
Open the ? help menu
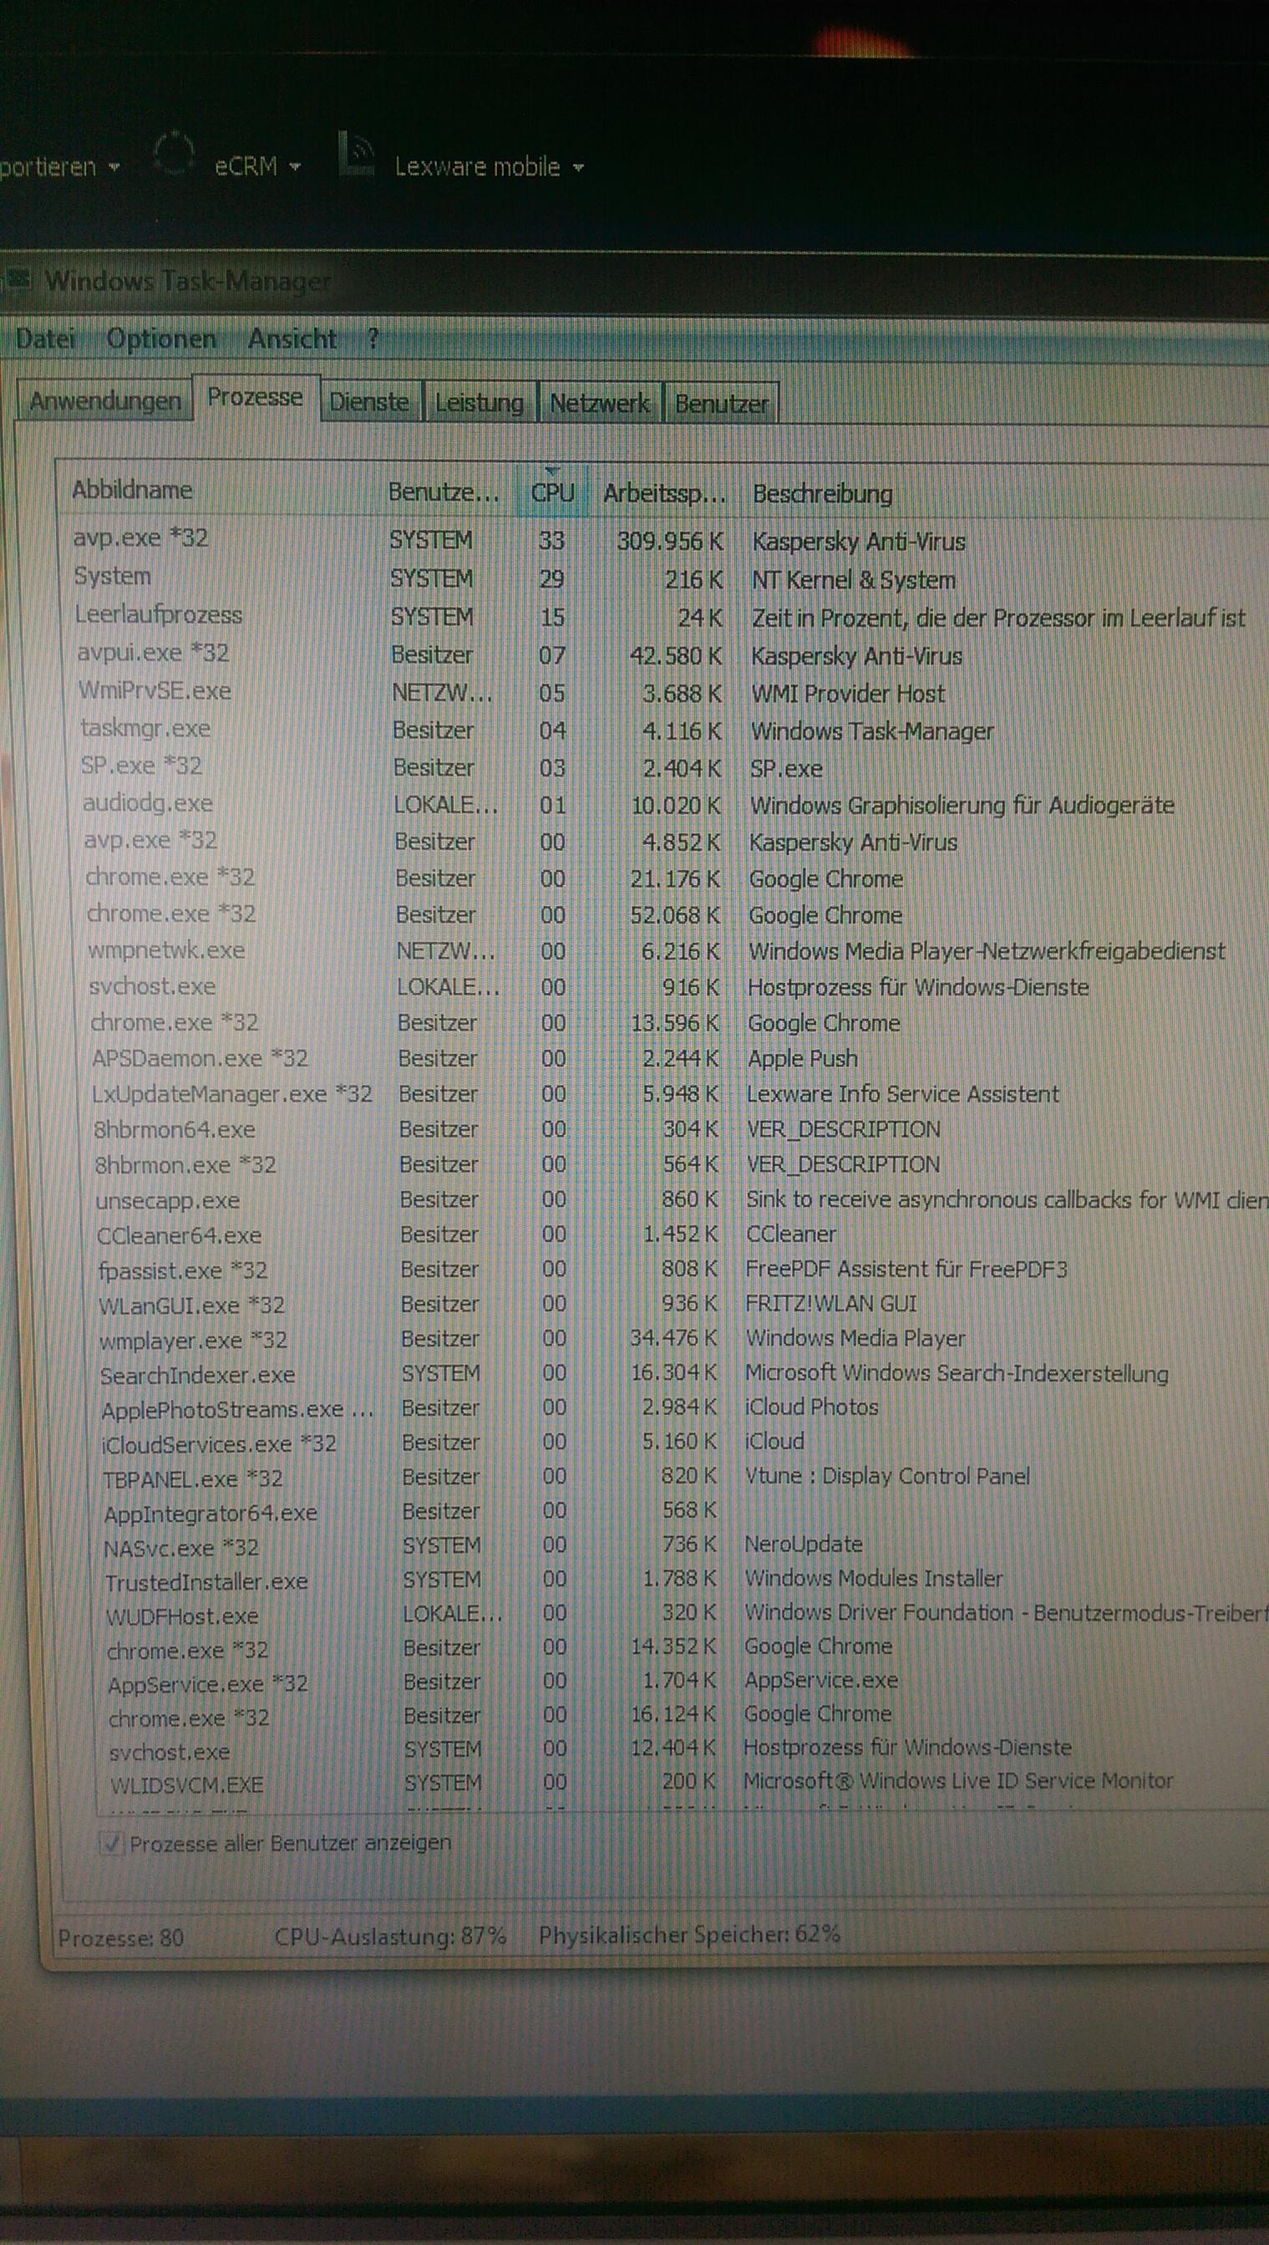[x=372, y=339]
